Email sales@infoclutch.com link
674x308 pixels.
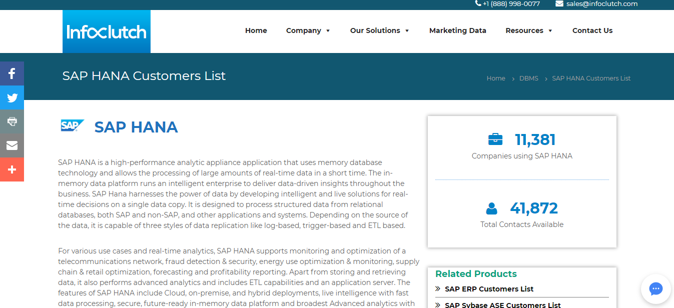click(602, 3)
